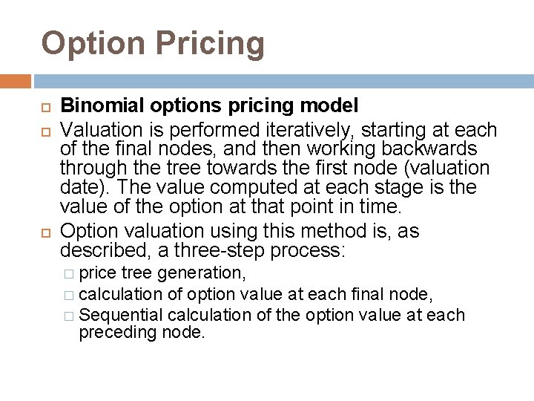The width and height of the screenshot is (534, 401).
Task: Click the line starting 'Valuation is performed iteratively'
Action: tap(278, 130)
